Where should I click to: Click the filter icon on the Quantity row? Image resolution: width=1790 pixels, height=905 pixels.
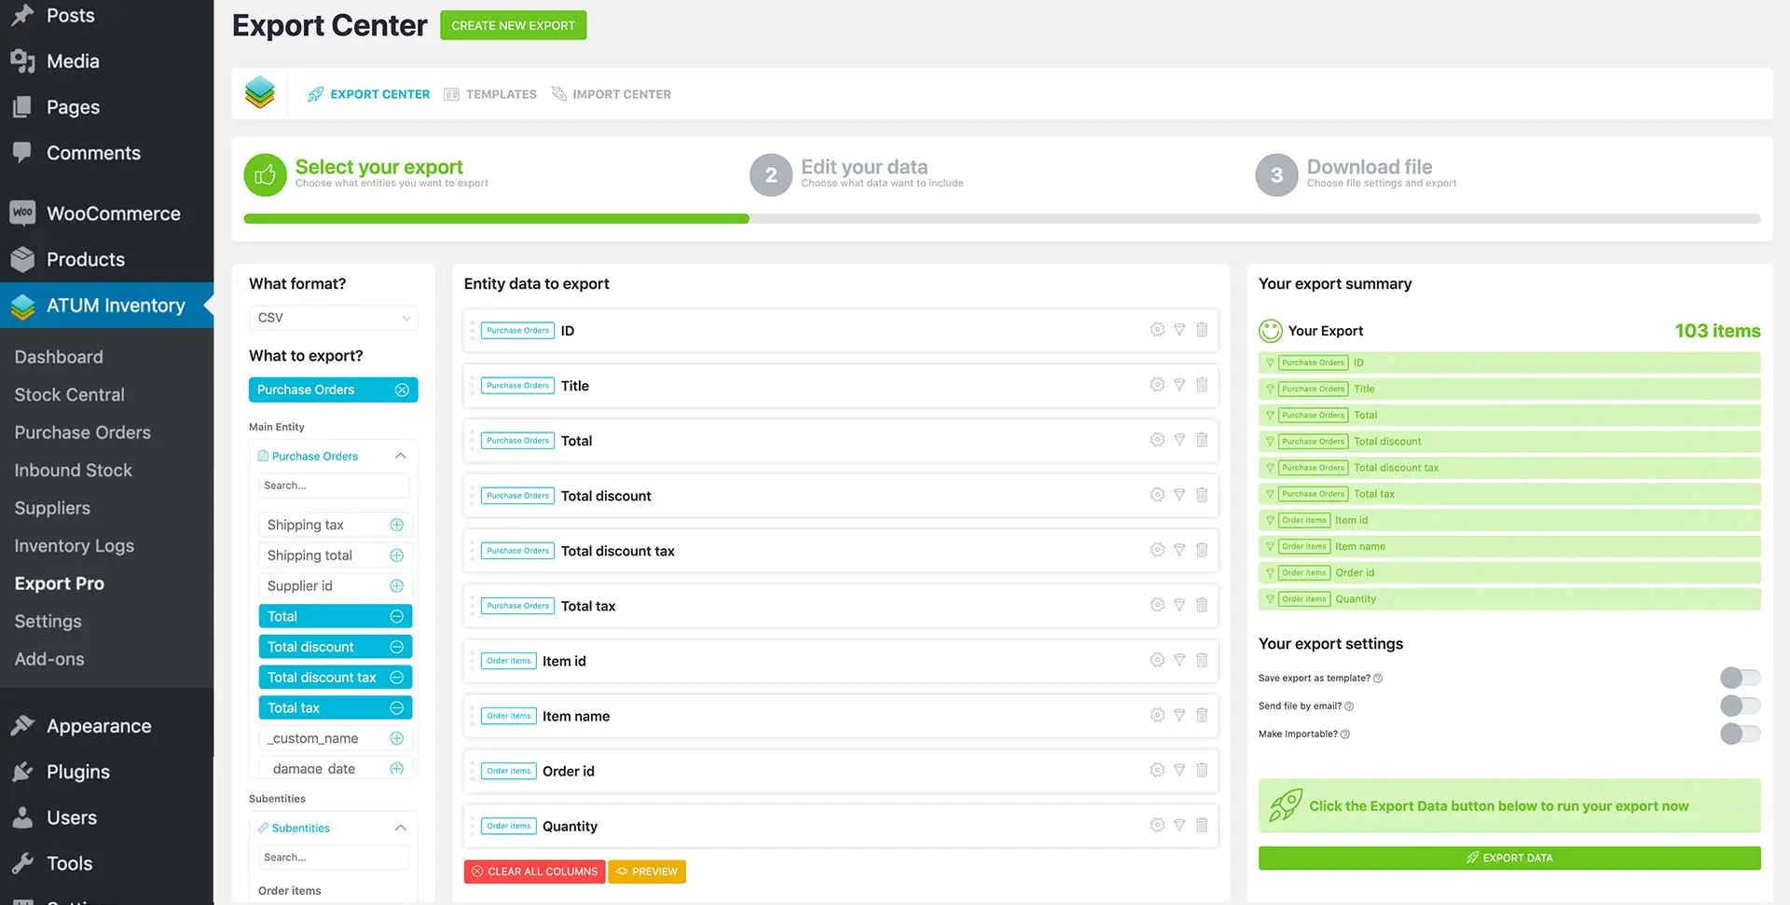1179,825
